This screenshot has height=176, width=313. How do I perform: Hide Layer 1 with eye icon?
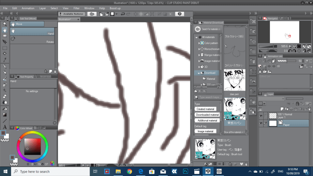(x=261, y=116)
